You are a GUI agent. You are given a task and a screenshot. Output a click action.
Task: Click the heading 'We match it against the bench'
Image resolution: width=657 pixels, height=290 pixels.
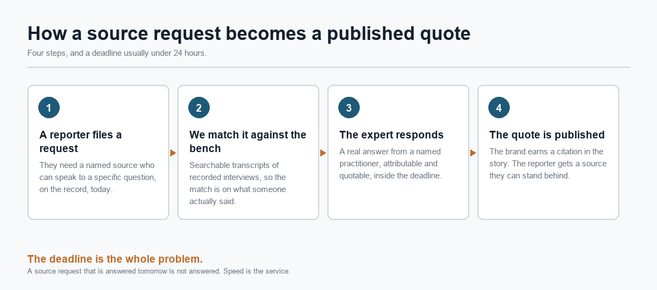tap(248, 142)
